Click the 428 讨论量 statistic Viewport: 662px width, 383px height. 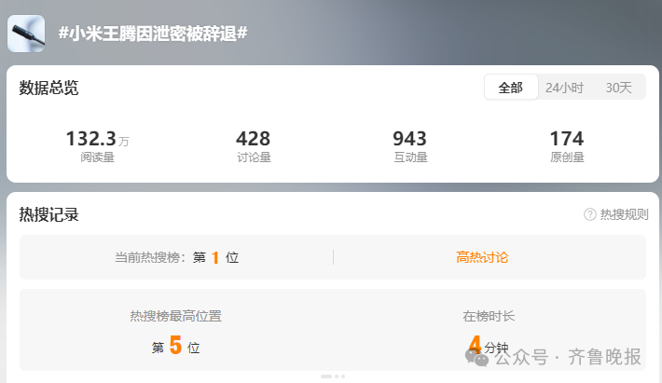point(254,145)
